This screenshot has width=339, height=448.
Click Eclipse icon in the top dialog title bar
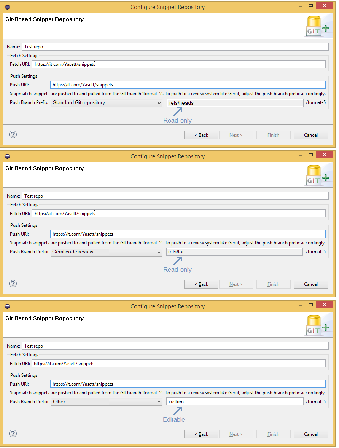(x=8, y=7)
